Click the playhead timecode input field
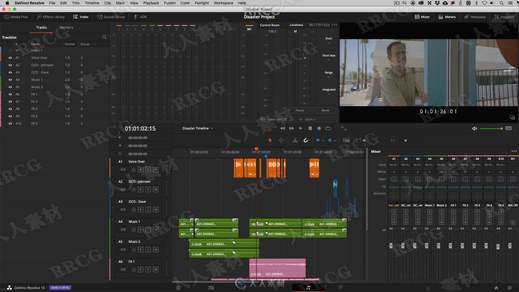Screen dimensions: 519x292 [140, 128]
